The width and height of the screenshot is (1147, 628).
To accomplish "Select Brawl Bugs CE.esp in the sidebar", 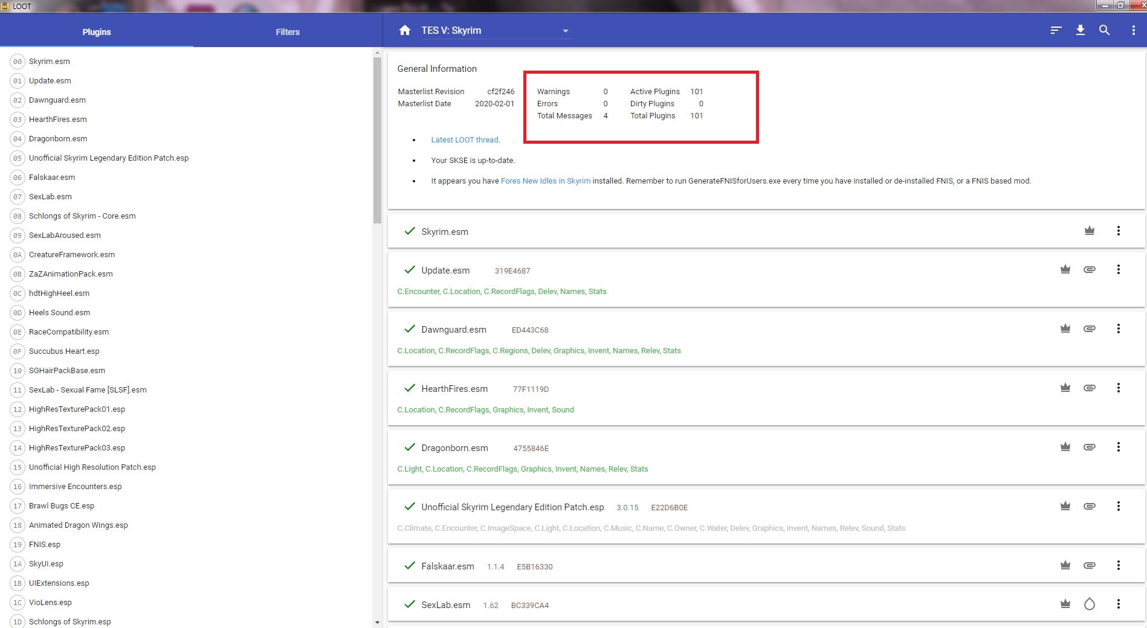I will coord(62,505).
